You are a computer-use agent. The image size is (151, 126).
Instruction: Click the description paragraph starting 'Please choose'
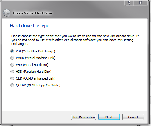(x=75, y=40)
